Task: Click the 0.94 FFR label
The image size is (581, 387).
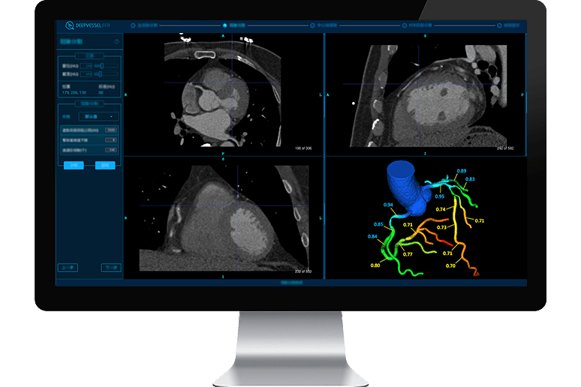Action: pos(388,205)
